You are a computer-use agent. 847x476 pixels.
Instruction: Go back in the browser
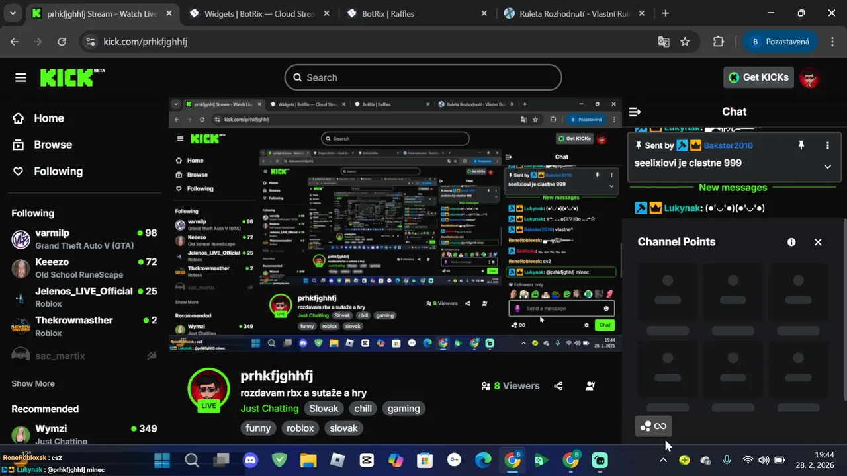(x=15, y=42)
